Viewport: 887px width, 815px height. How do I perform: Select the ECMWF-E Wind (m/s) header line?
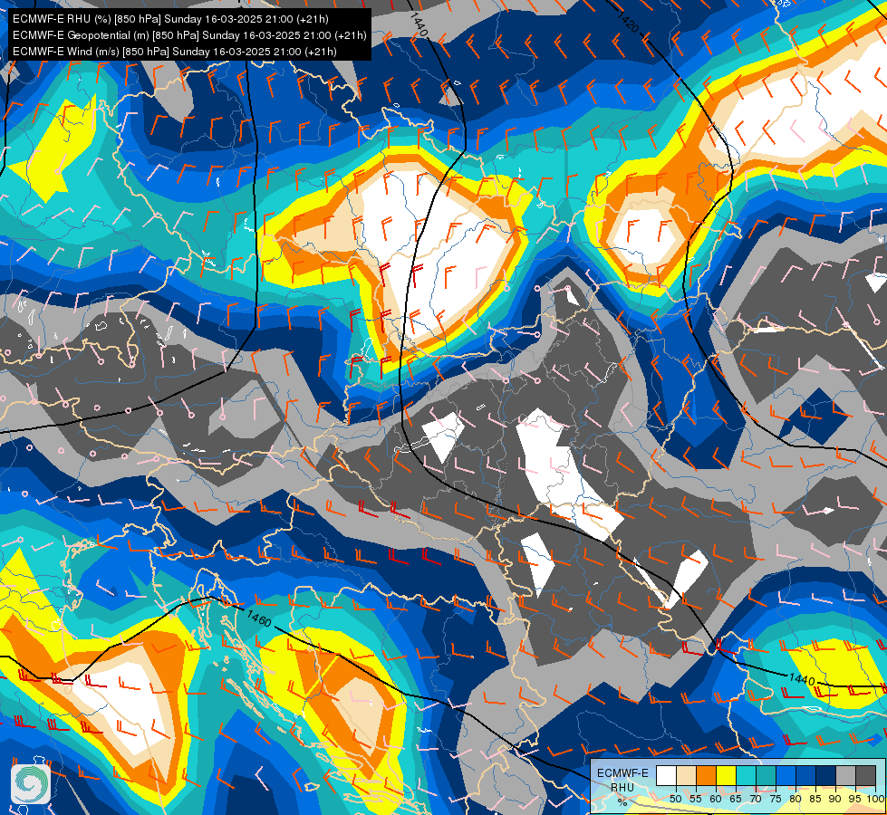174,52
